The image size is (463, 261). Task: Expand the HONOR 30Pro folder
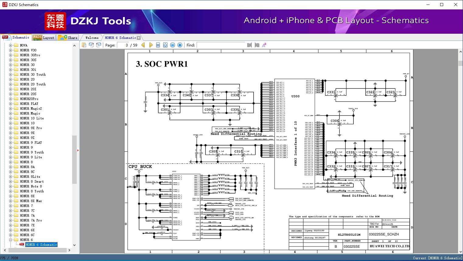click(x=11, y=55)
